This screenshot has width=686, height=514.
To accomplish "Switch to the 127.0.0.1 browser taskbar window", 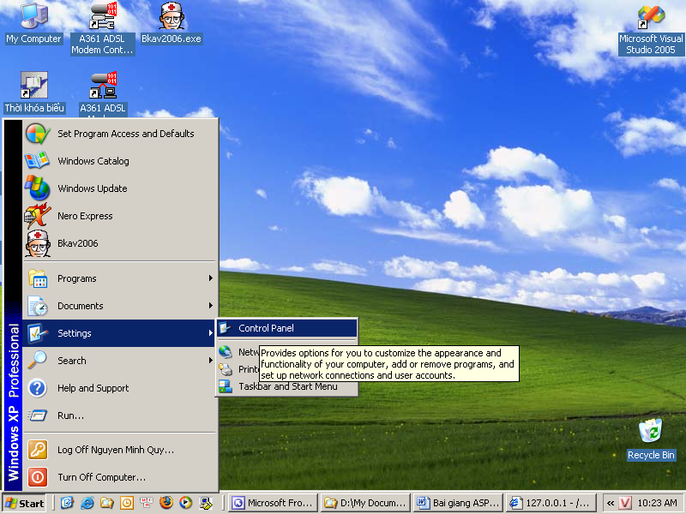I will pyautogui.click(x=551, y=503).
